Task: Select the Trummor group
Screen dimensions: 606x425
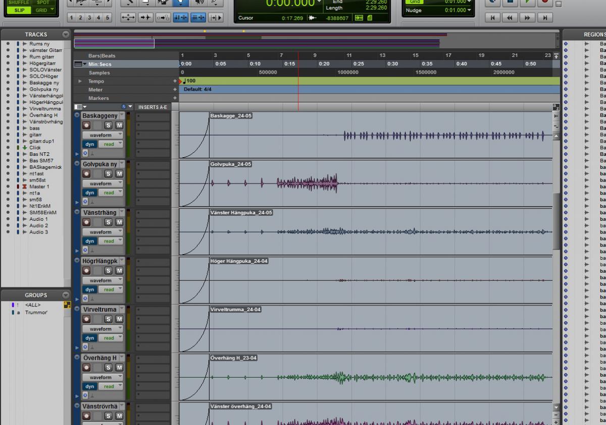Action: tap(36, 313)
